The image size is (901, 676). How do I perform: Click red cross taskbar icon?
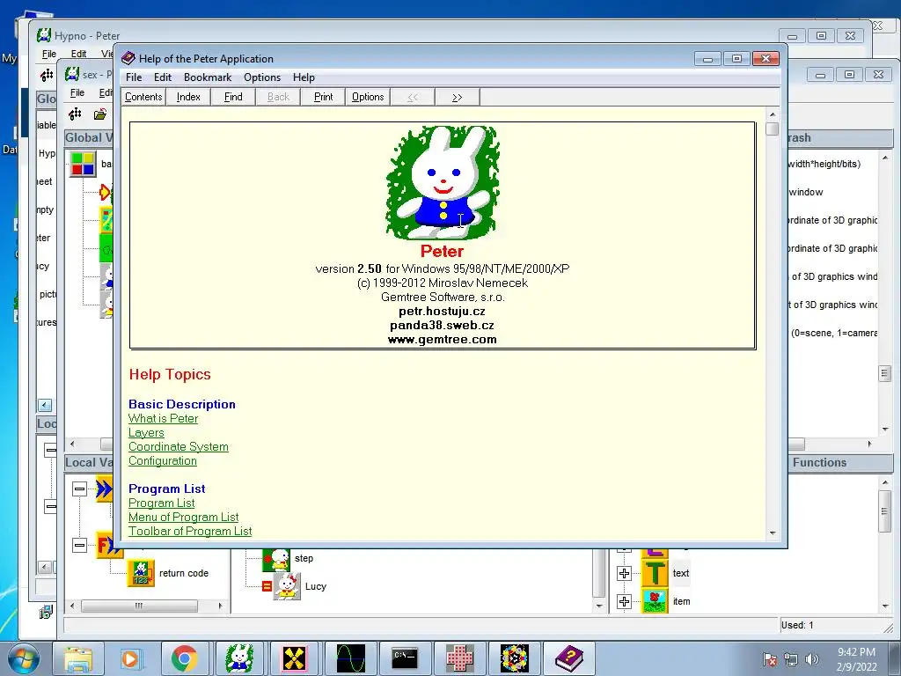(x=460, y=658)
